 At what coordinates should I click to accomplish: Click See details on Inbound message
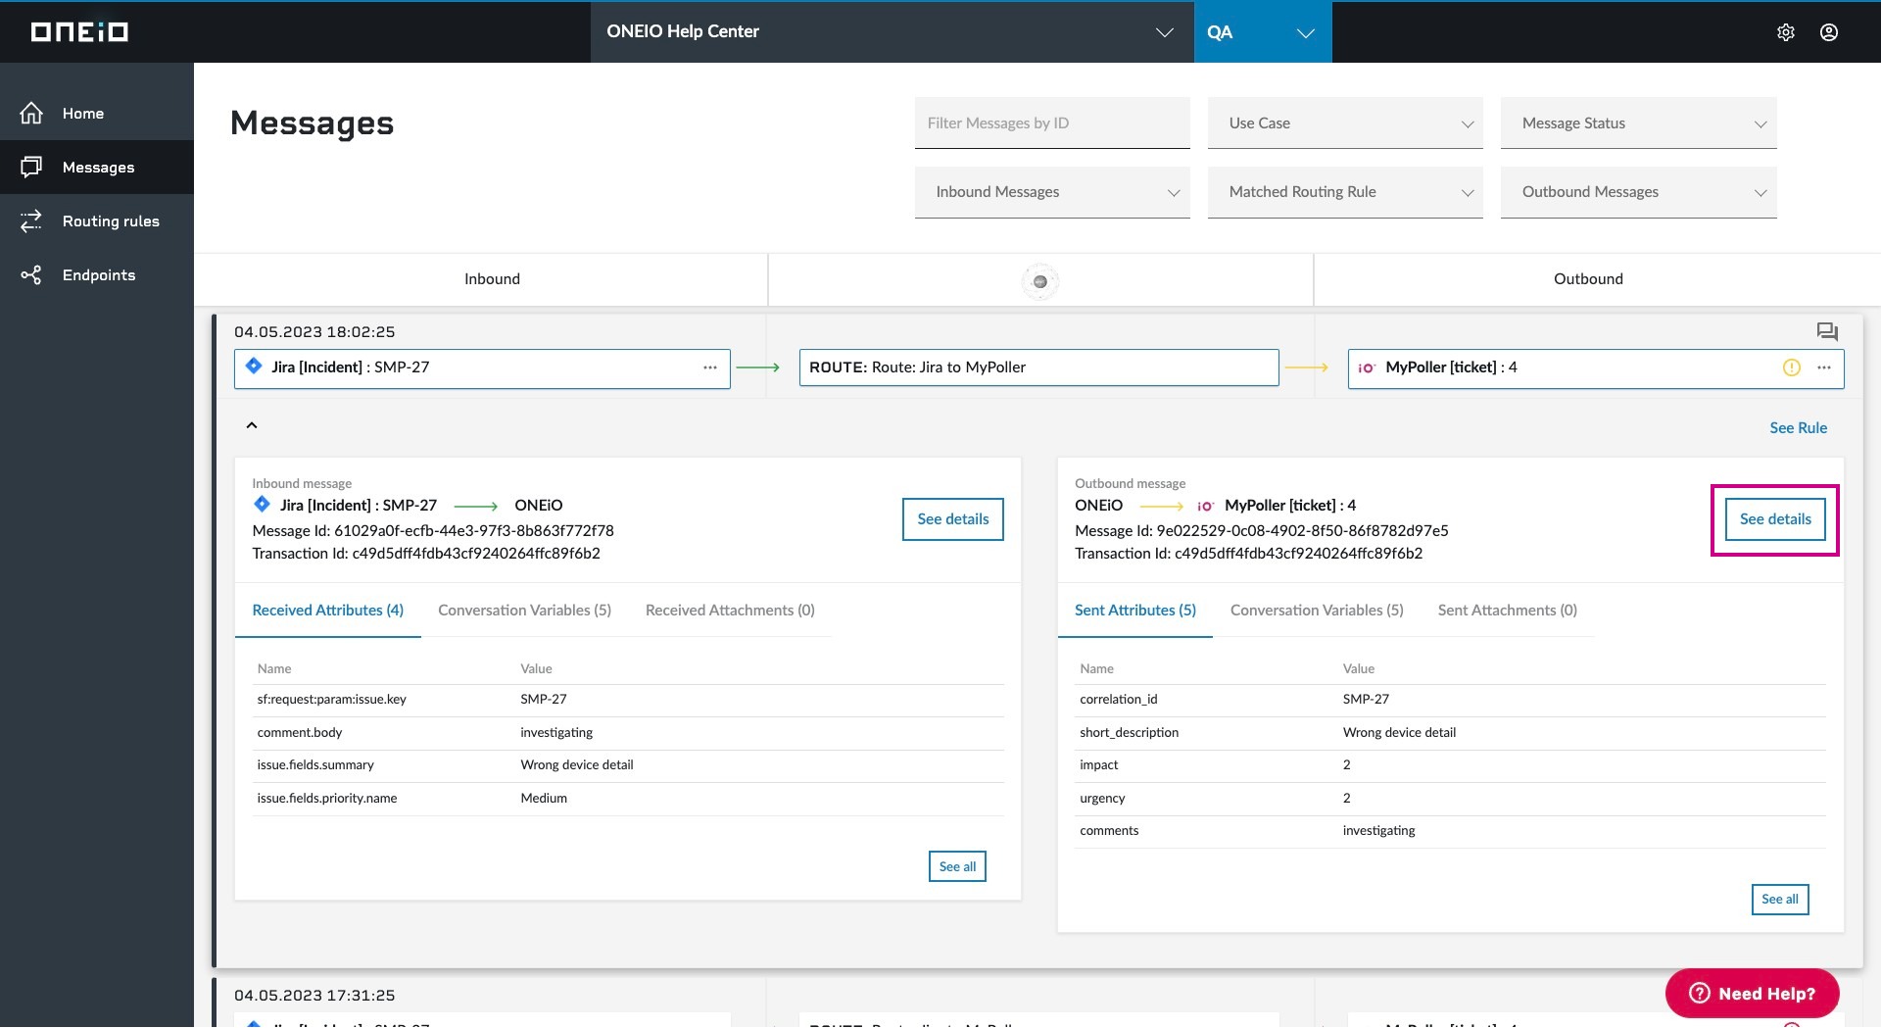(x=953, y=519)
